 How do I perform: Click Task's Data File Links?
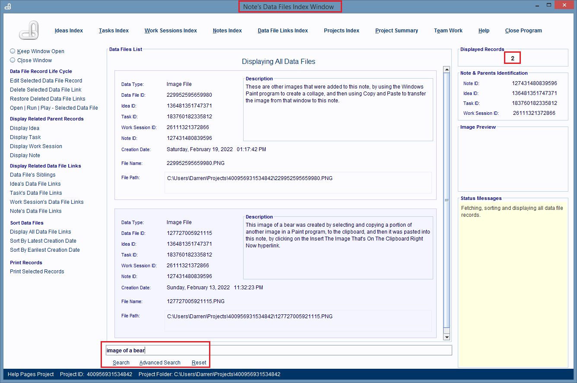[36, 193]
